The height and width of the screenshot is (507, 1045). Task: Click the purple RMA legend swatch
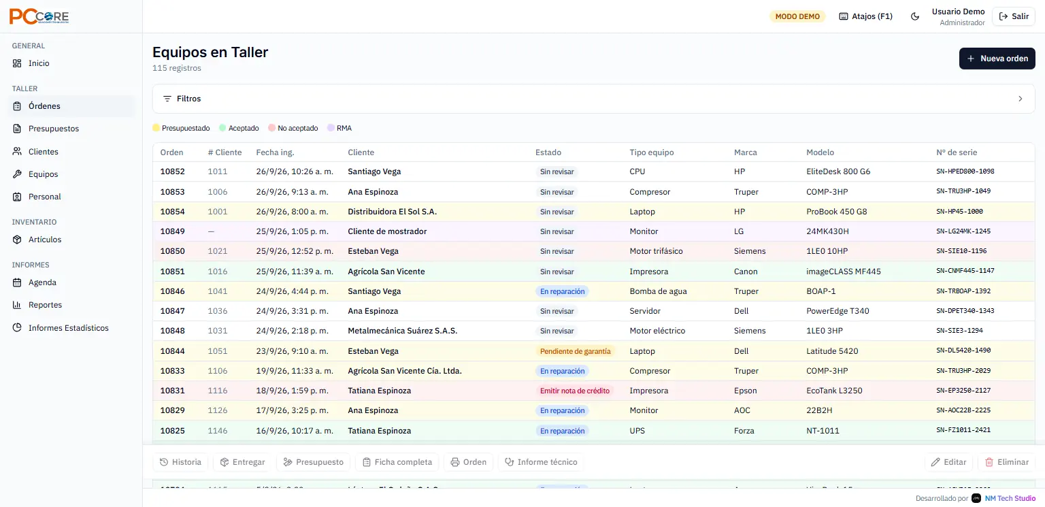click(331, 128)
